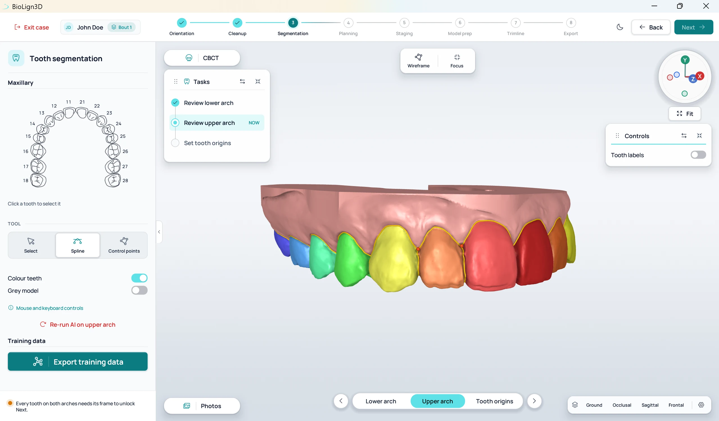719x421 pixels.
Task: Swap the Tasks panel side
Action: 242,81
